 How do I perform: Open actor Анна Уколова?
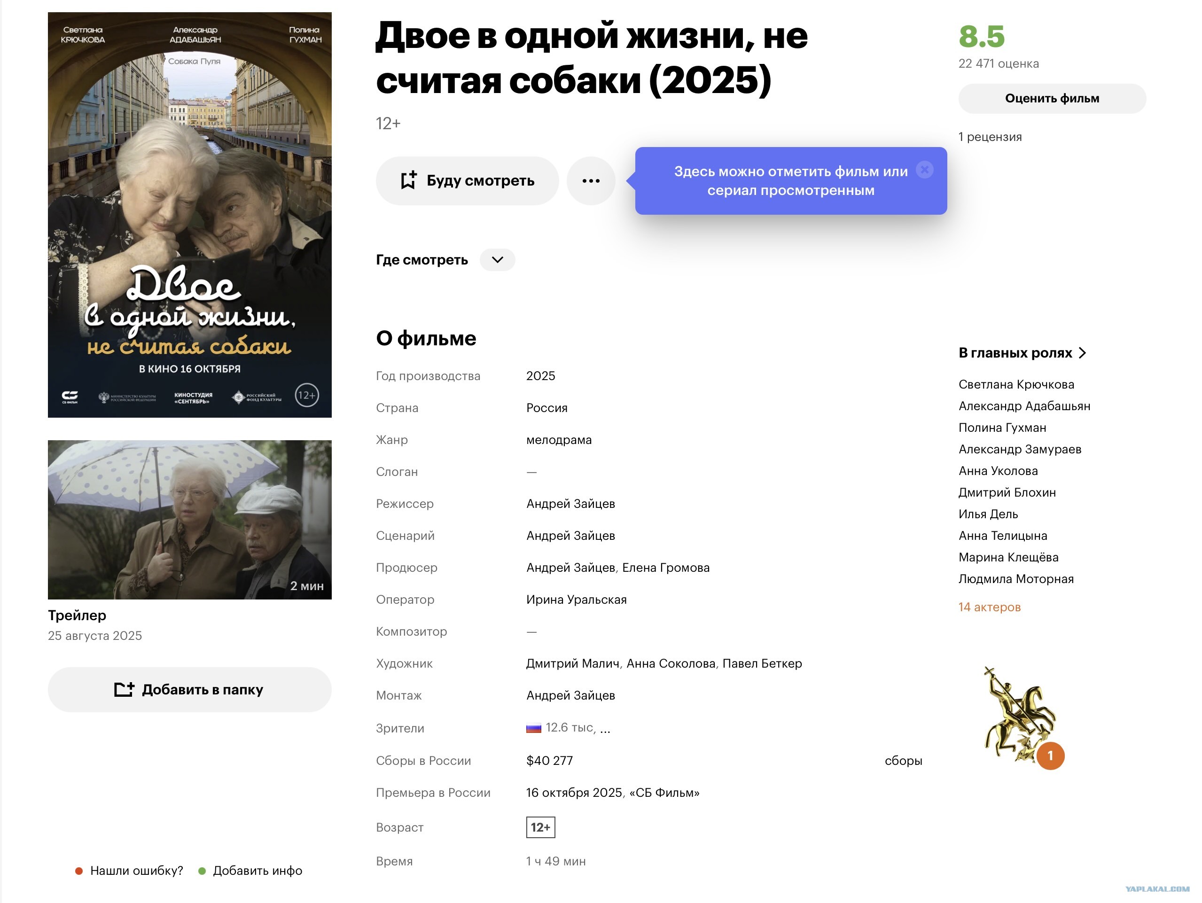pos(998,471)
